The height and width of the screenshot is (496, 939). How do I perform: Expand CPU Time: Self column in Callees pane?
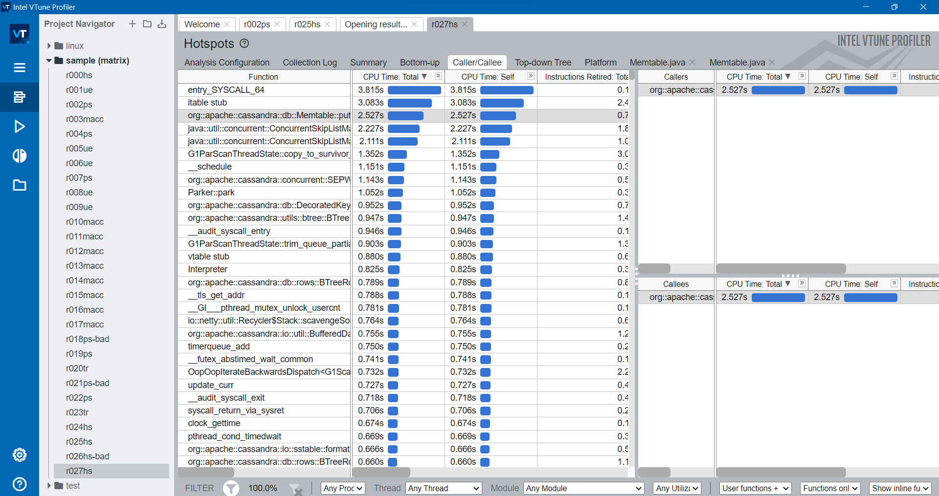pos(894,283)
